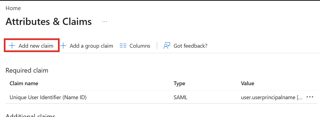Open the "Got feedback?" link text

(190, 46)
